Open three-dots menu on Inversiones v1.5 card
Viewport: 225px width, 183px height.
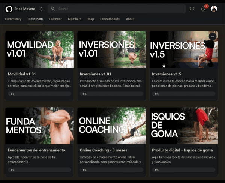click(213, 36)
